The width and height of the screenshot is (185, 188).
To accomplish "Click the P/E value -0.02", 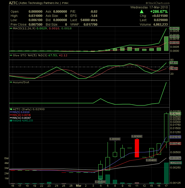I will tap(94, 12).
